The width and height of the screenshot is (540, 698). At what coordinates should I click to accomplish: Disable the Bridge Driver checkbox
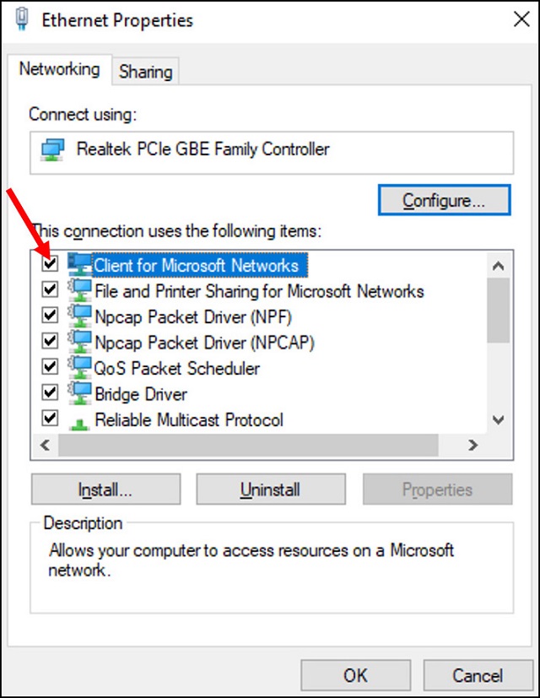50,392
